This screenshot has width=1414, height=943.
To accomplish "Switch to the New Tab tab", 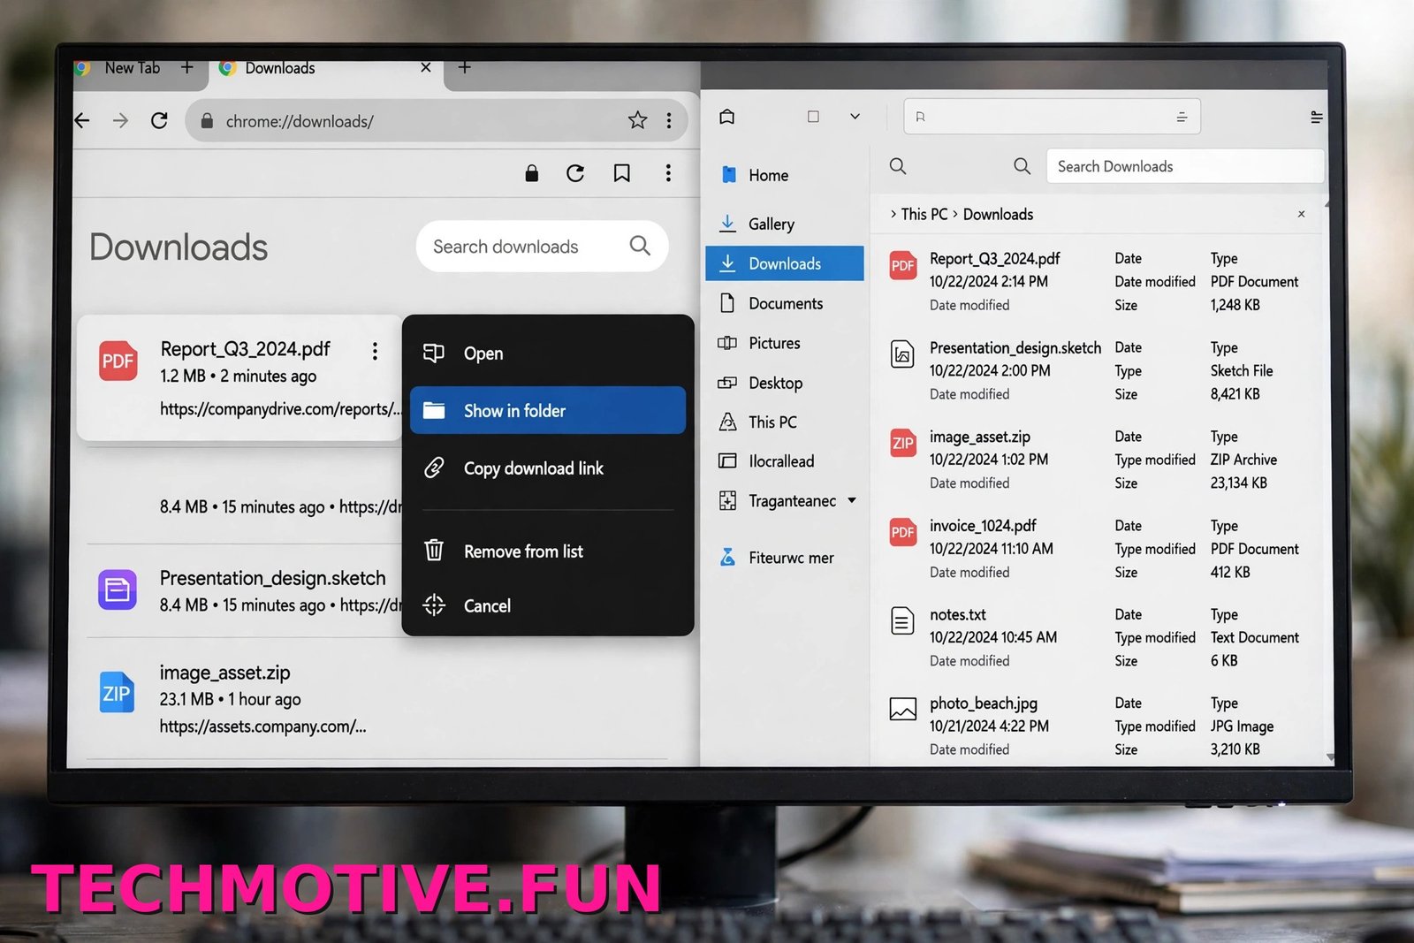I will (x=132, y=68).
